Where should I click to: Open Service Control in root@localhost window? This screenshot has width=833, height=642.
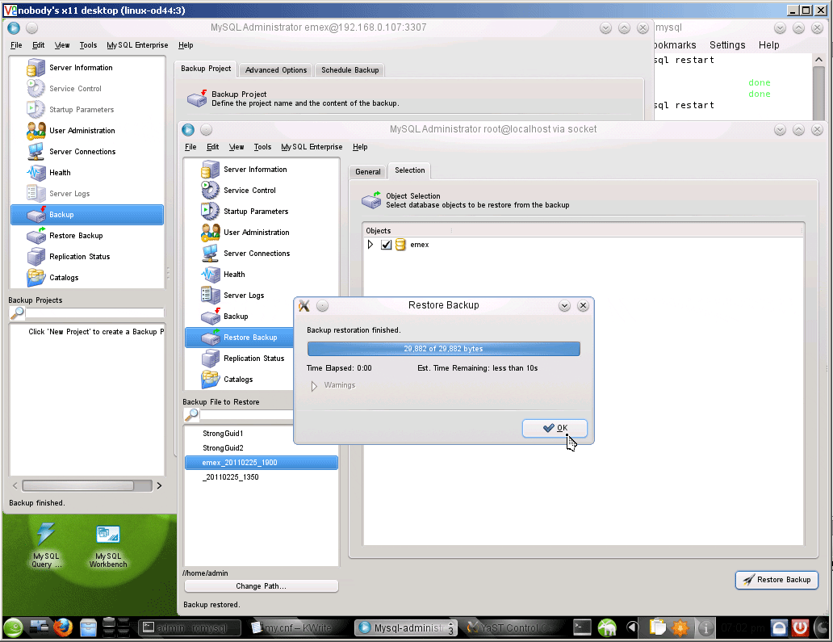click(x=262, y=191)
